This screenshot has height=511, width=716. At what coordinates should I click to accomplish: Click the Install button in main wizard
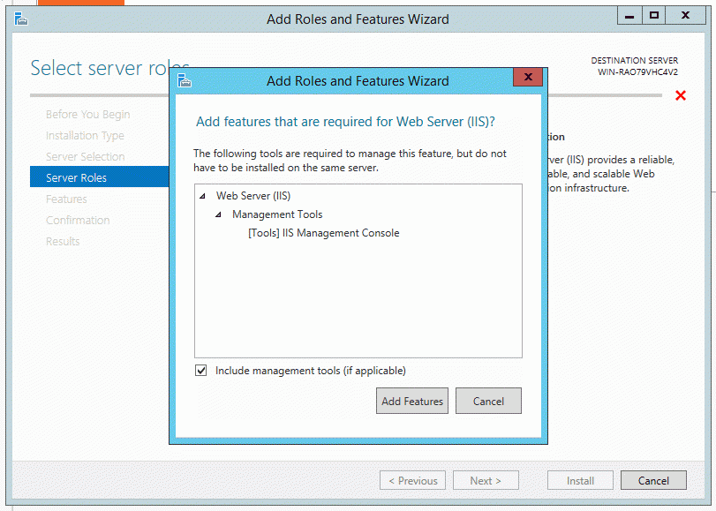click(x=580, y=480)
